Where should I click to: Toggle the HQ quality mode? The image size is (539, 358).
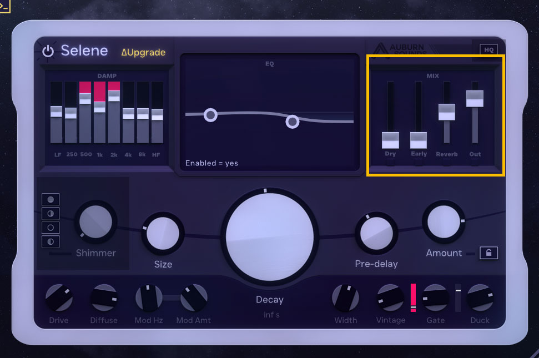(x=488, y=49)
